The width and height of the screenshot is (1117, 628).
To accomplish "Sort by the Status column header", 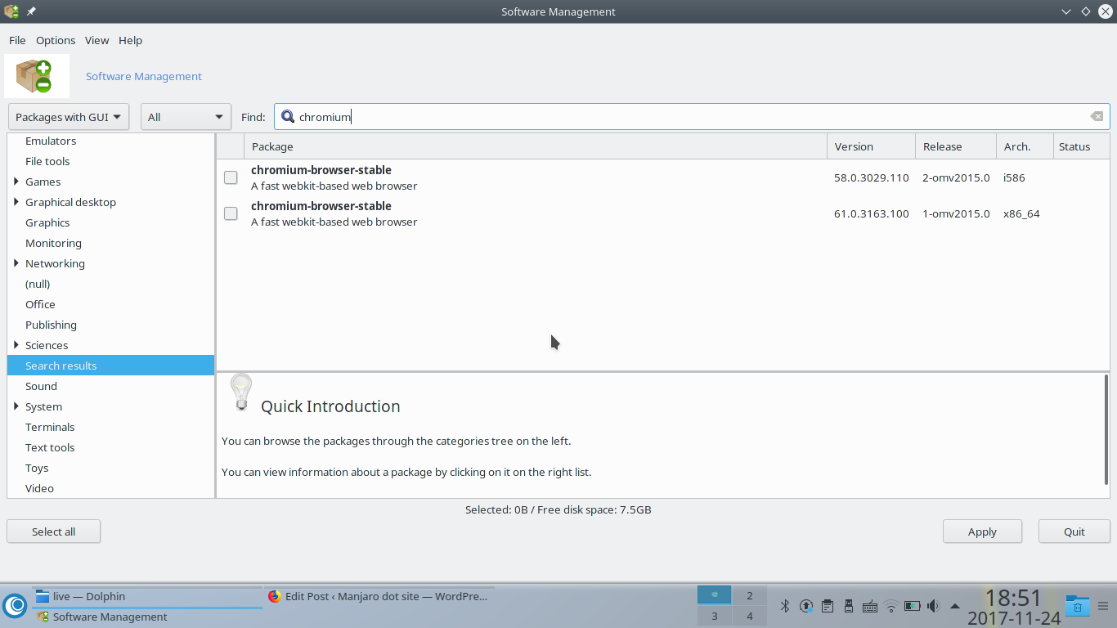I will [1081, 146].
